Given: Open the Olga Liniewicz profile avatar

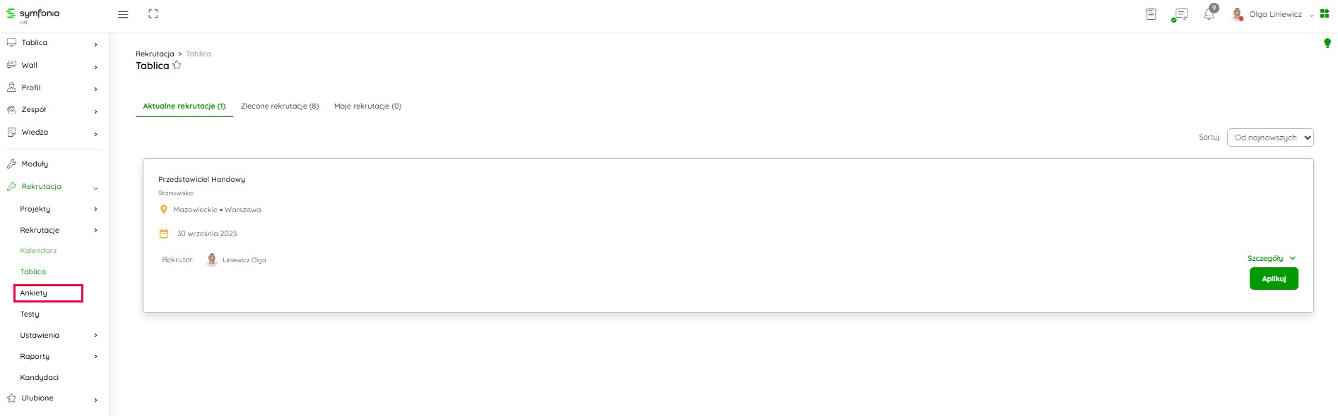Looking at the screenshot, I should pyautogui.click(x=1238, y=14).
